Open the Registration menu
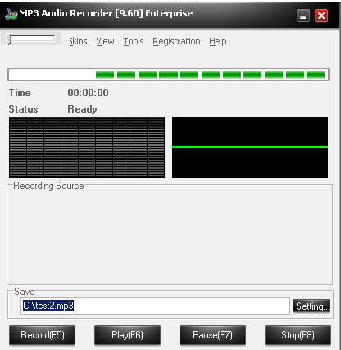The height and width of the screenshot is (350, 341). (x=176, y=41)
